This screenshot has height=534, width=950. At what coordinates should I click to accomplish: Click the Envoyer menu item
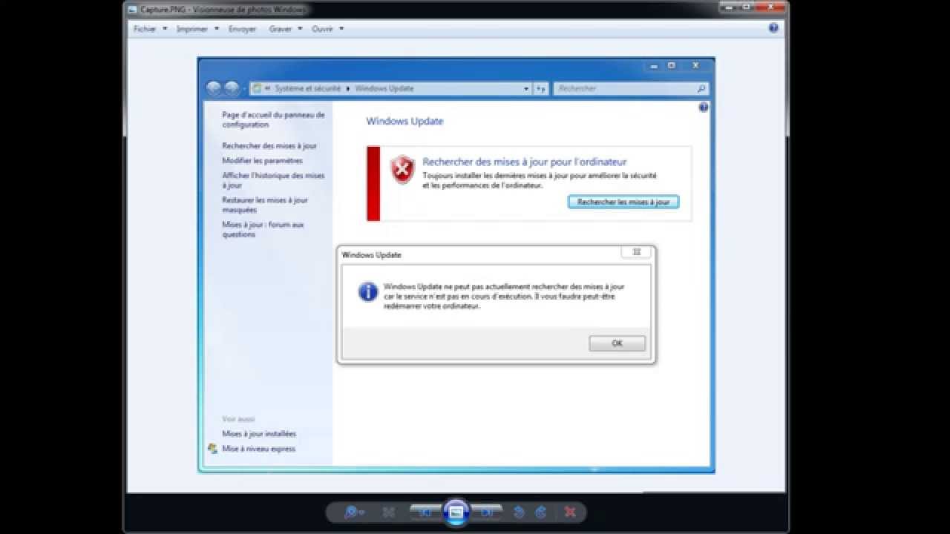pos(242,29)
